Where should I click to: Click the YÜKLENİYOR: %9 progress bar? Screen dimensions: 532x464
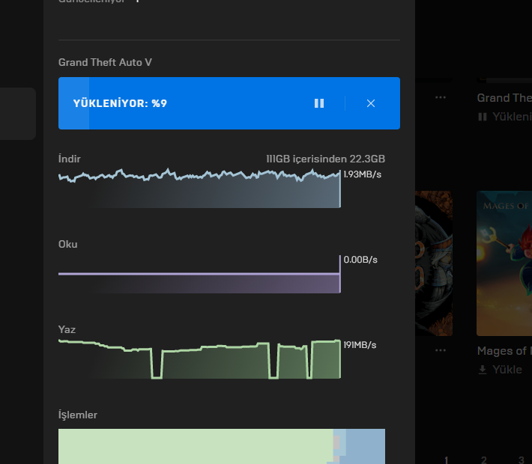click(187, 103)
